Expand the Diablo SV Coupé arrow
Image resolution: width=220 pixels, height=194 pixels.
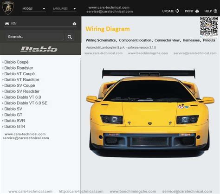pyautogui.click(x=3, y=85)
